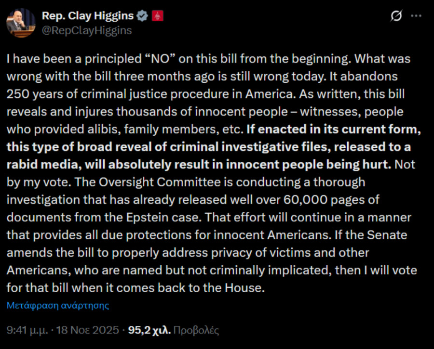Click the Grok slashed-circle icon

click(396, 16)
